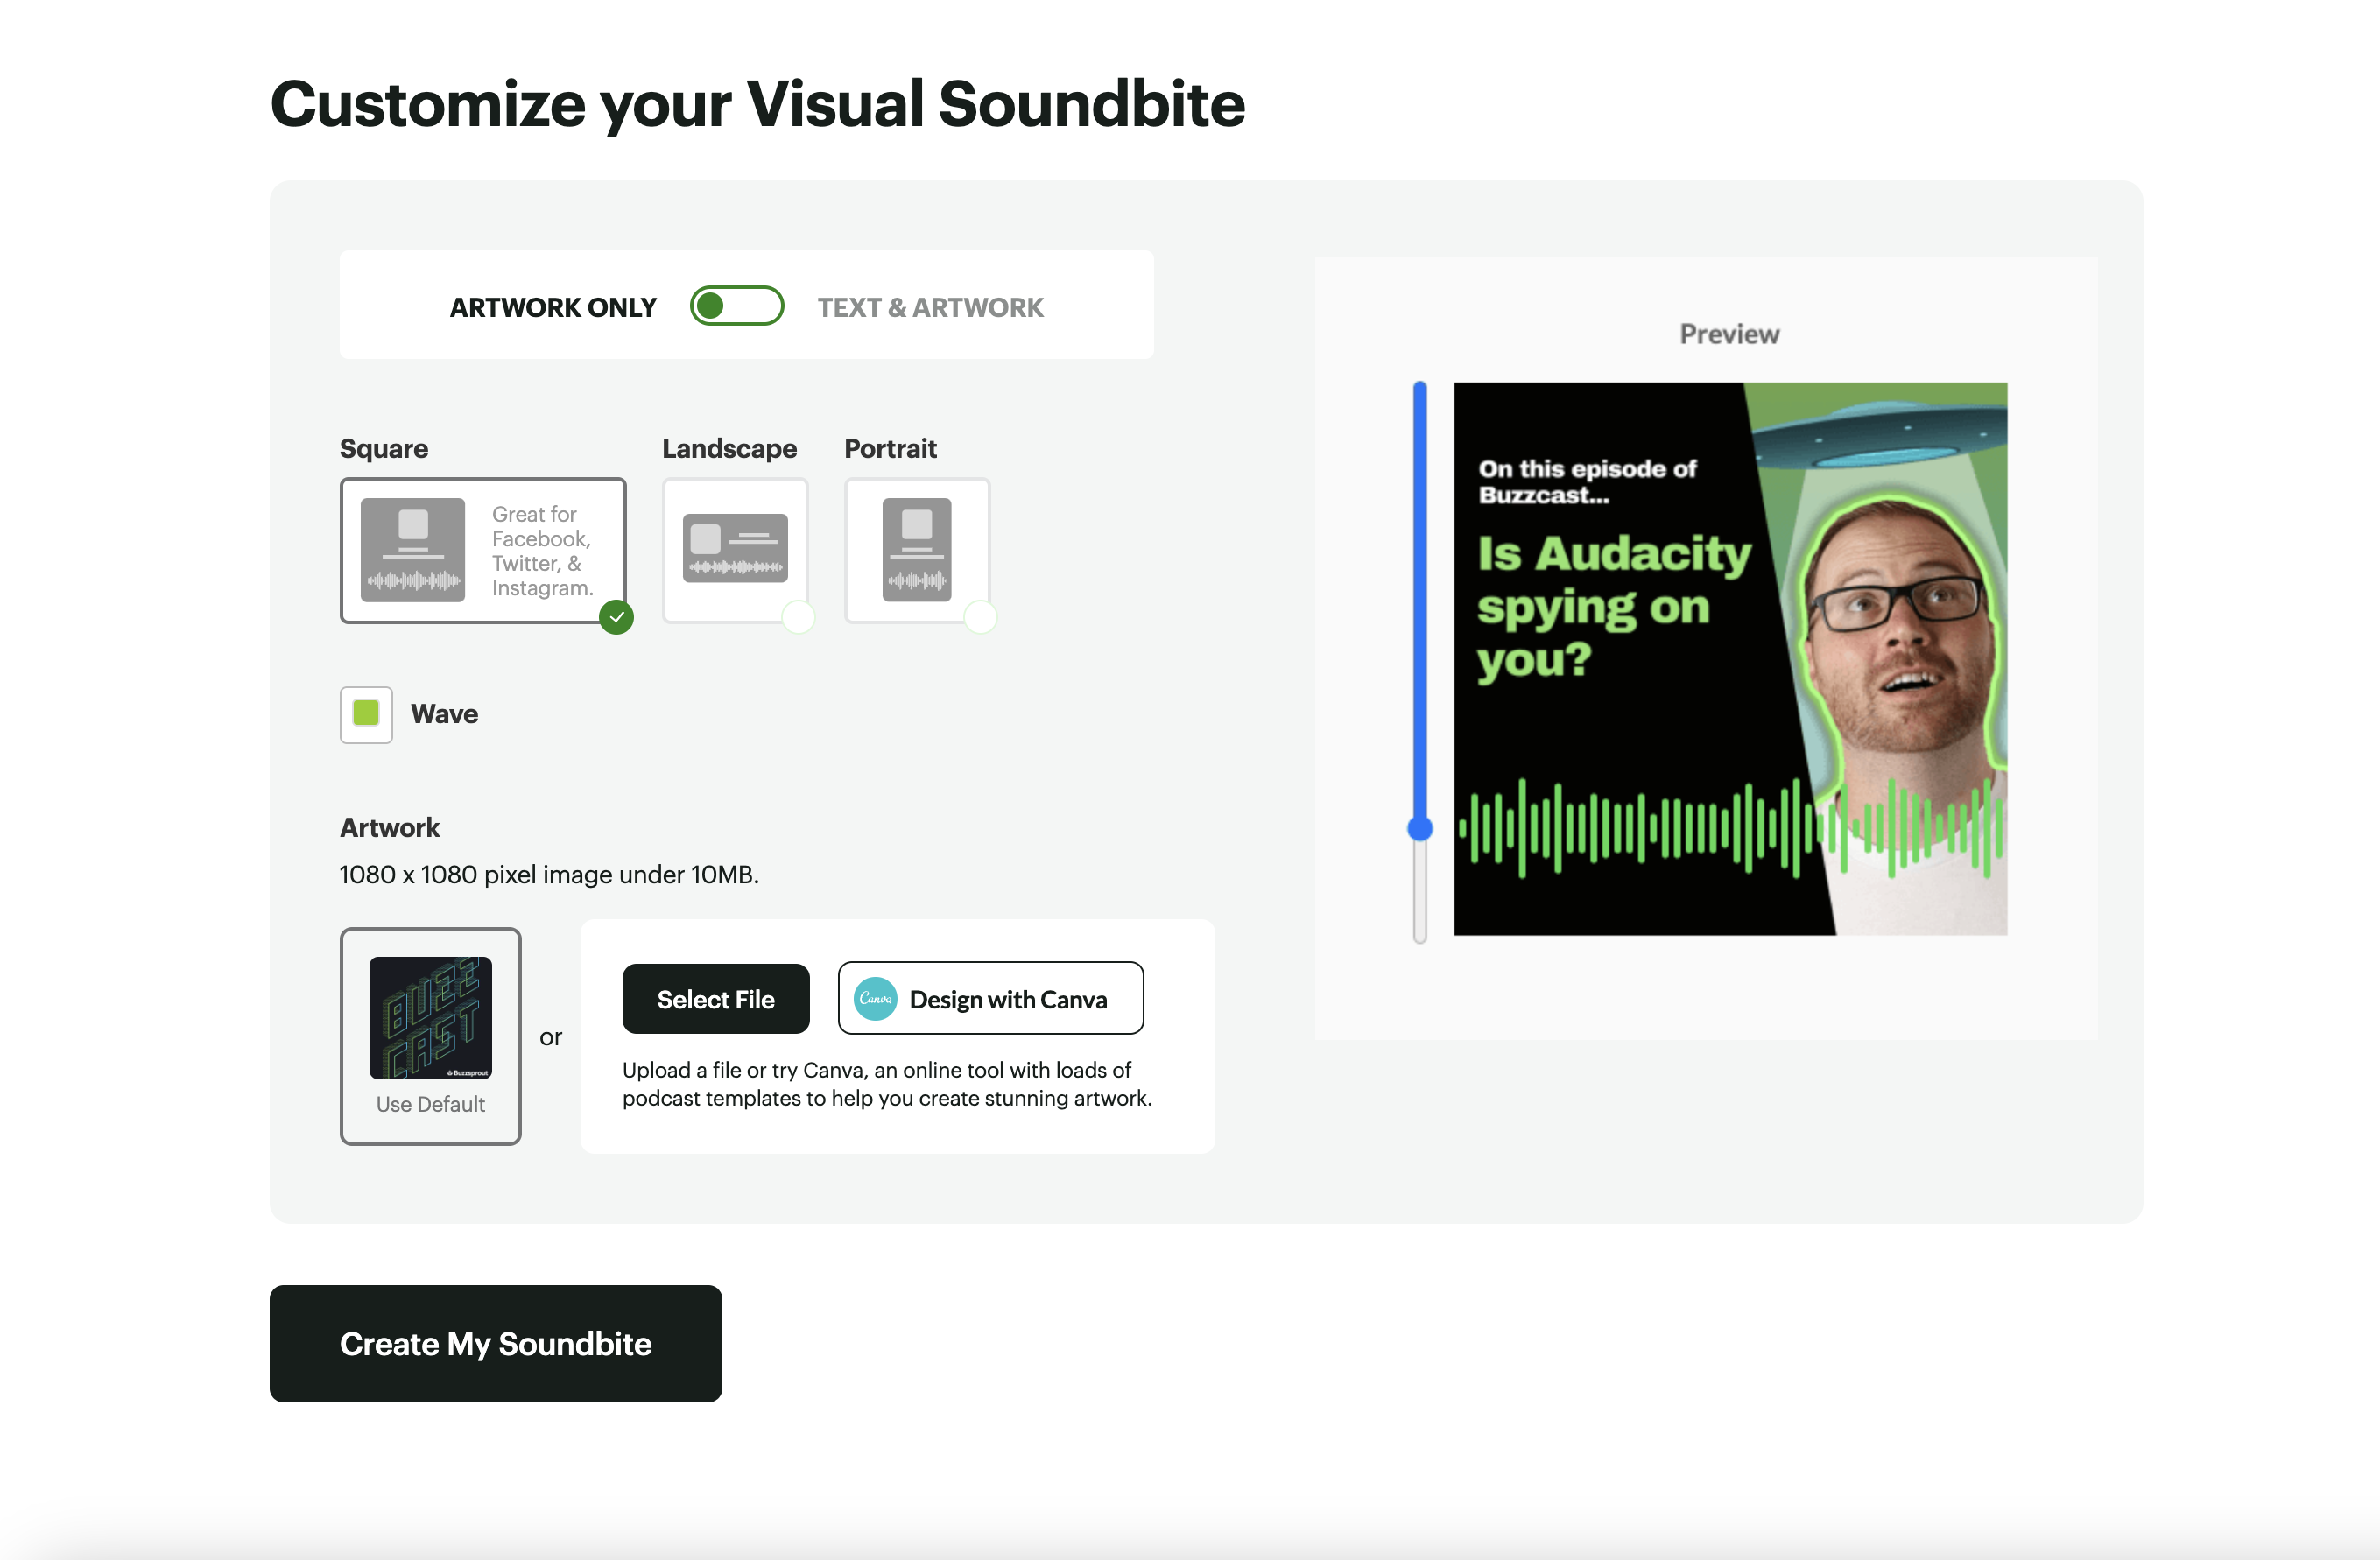Screen dimensions: 2380x1560
Task: Click Create My Soundbite button
Action: (495, 1343)
